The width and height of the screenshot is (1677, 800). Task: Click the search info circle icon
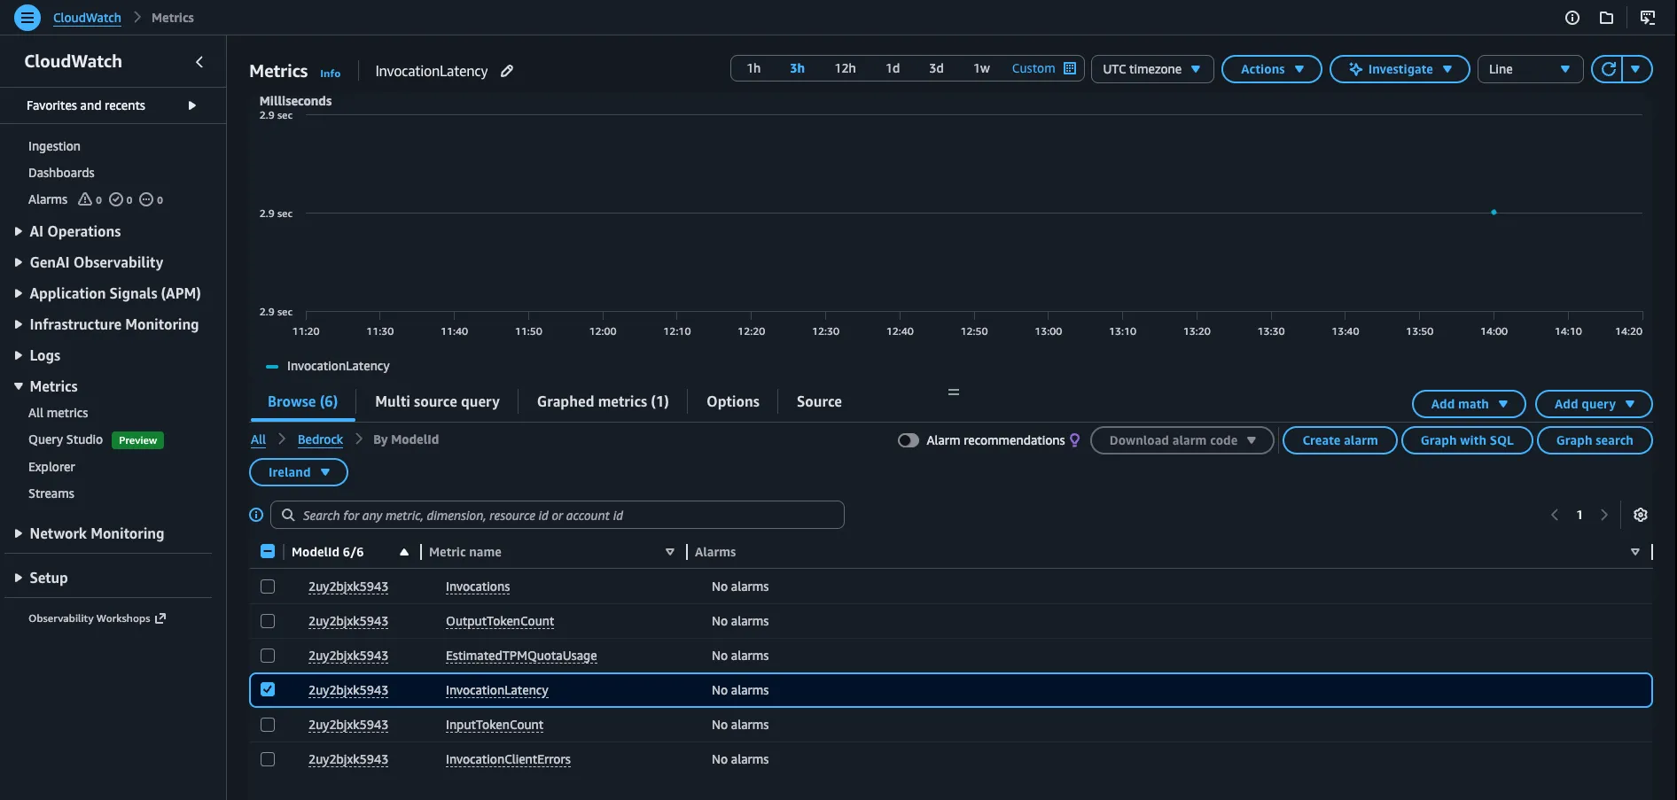256,515
